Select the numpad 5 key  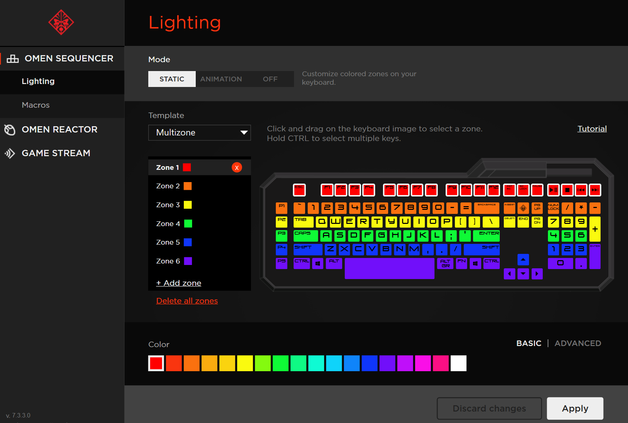[x=567, y=236]
